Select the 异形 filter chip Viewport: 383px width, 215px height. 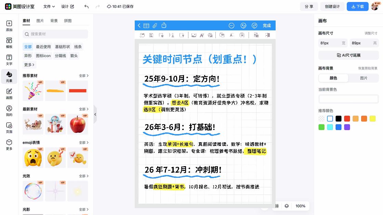pos(28,56)
